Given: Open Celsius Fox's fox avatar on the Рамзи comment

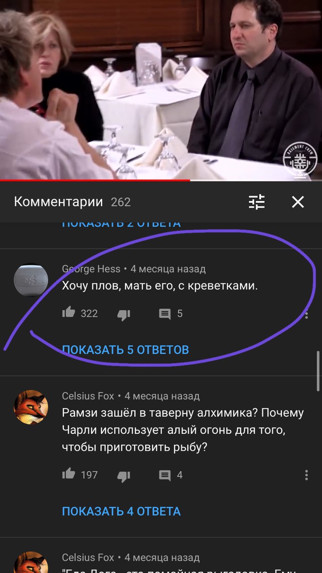Looking at the screenshot, I should pyautogui.click(x=31, y=407).
